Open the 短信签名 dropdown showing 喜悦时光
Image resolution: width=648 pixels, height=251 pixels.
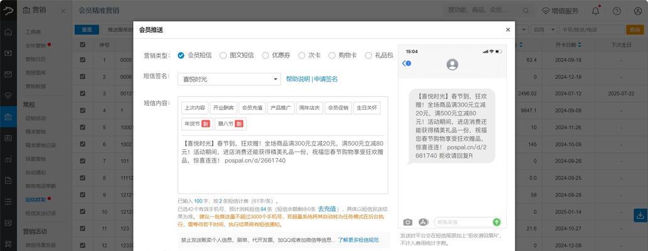[229, 79]
